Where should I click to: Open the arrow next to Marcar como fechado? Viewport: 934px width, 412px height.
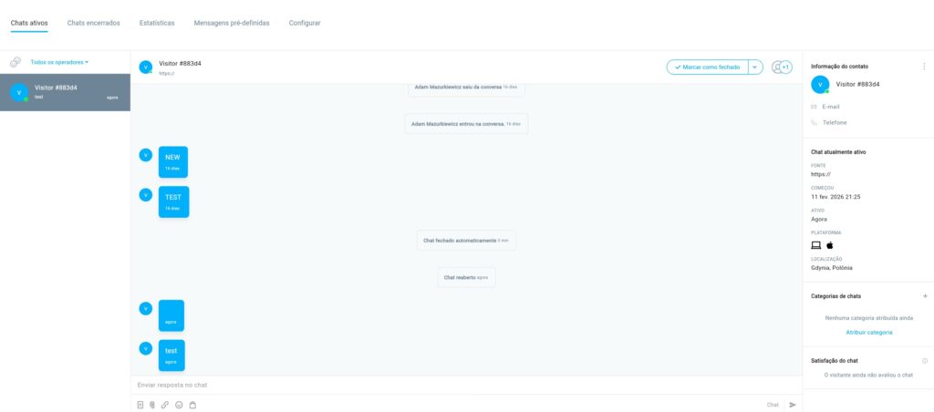[755, 67]
